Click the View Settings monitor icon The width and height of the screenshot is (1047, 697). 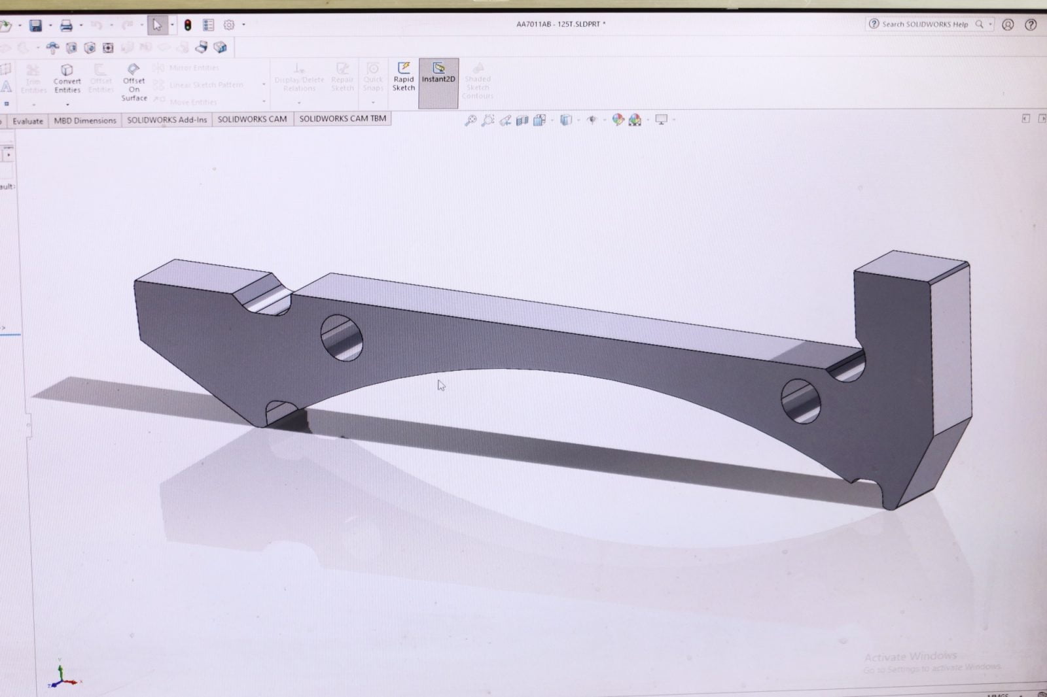point(662,120)
